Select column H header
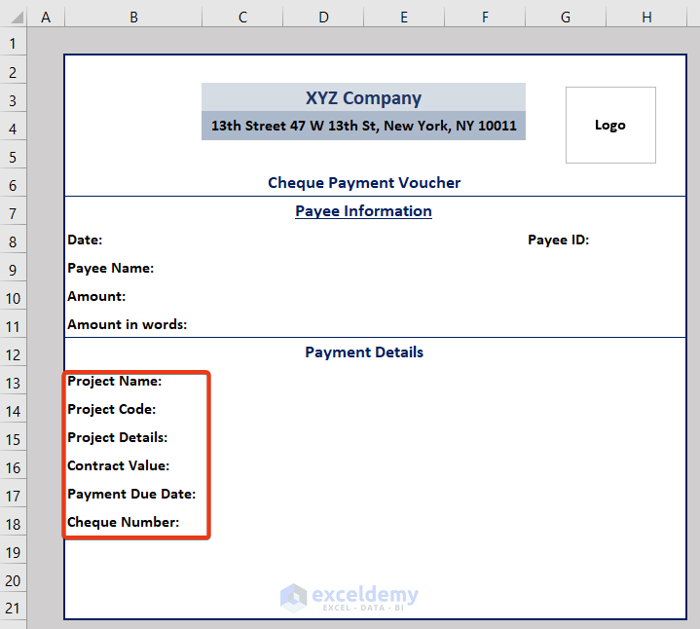Image resolution: width=700 pixels, height=629 pixels. [646, 17]
